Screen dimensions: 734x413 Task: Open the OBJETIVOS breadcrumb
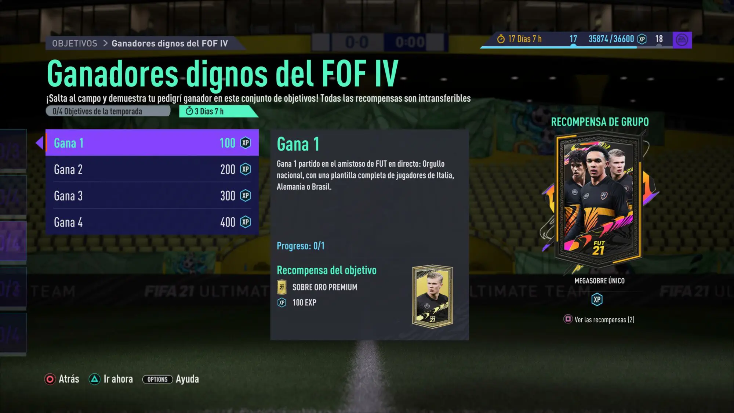[75, 43]
